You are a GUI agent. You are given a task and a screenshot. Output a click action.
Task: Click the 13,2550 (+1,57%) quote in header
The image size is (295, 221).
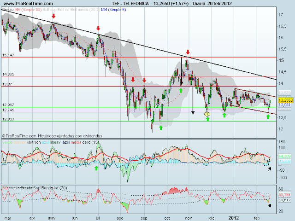171,3
